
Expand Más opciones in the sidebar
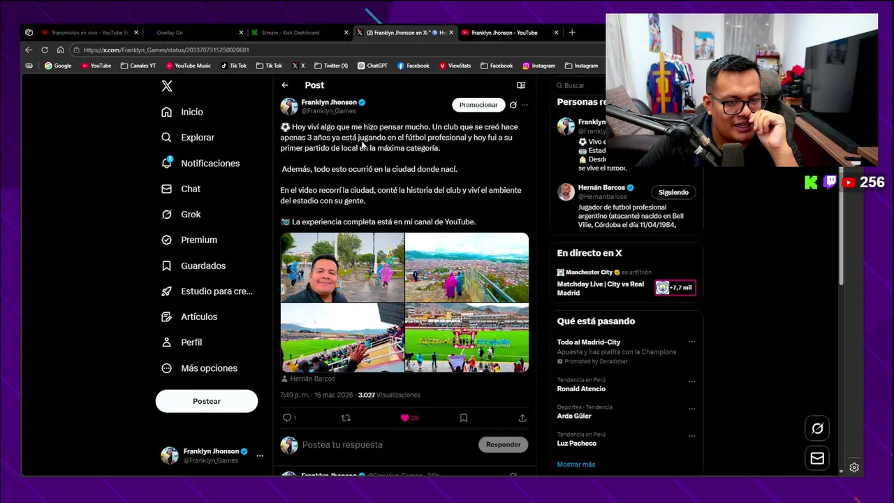click(x=199, y=368)
